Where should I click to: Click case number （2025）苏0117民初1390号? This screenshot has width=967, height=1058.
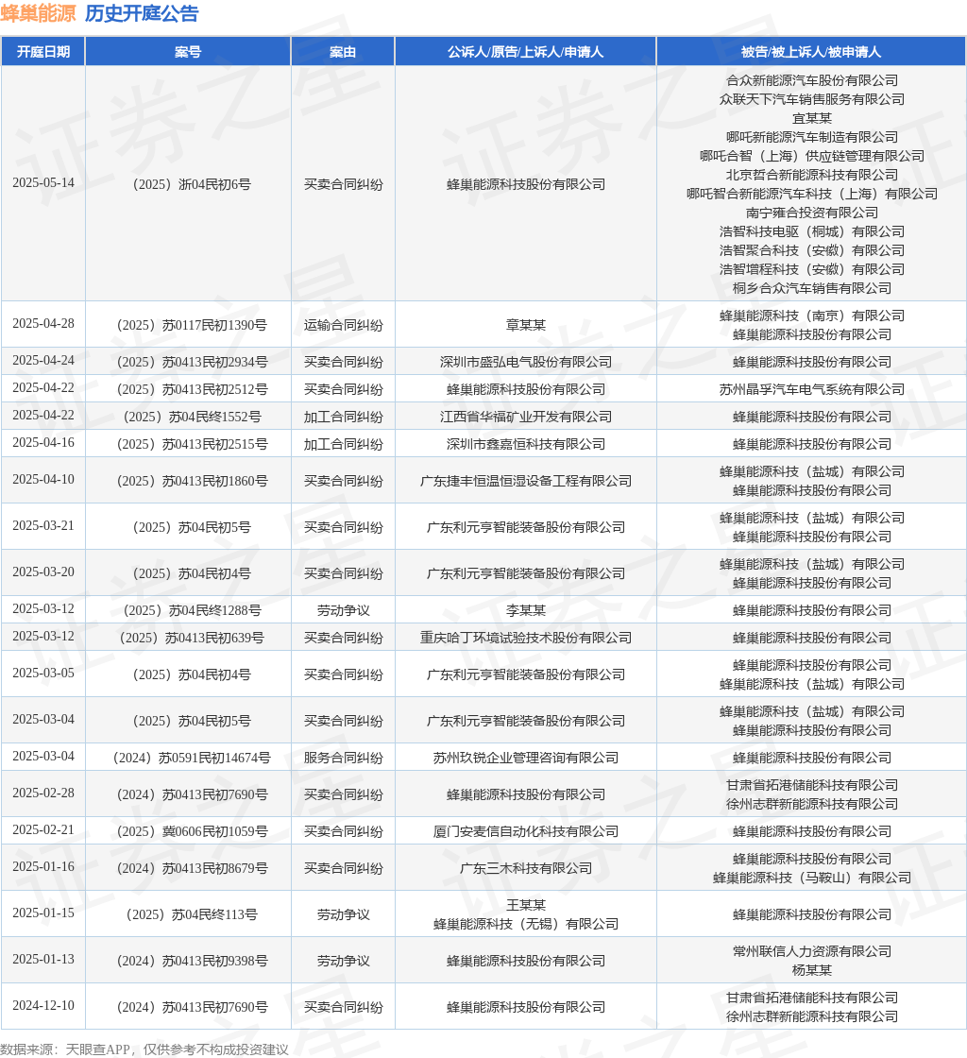[189, 325]
